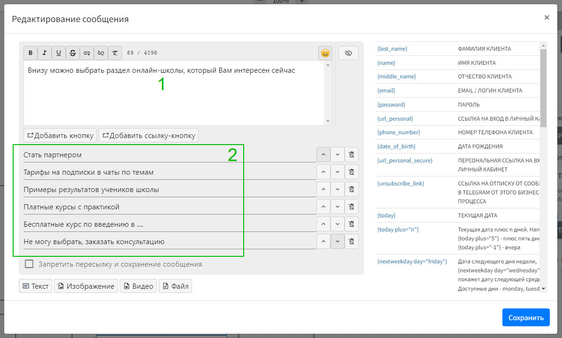Screen dimensions: 562x338
Task: Clear text formatting with the toolbar icon
Action: (x=115, y=53)
